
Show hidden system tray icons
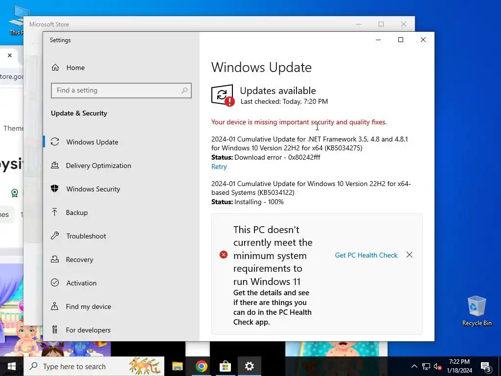tap(414, 366)
